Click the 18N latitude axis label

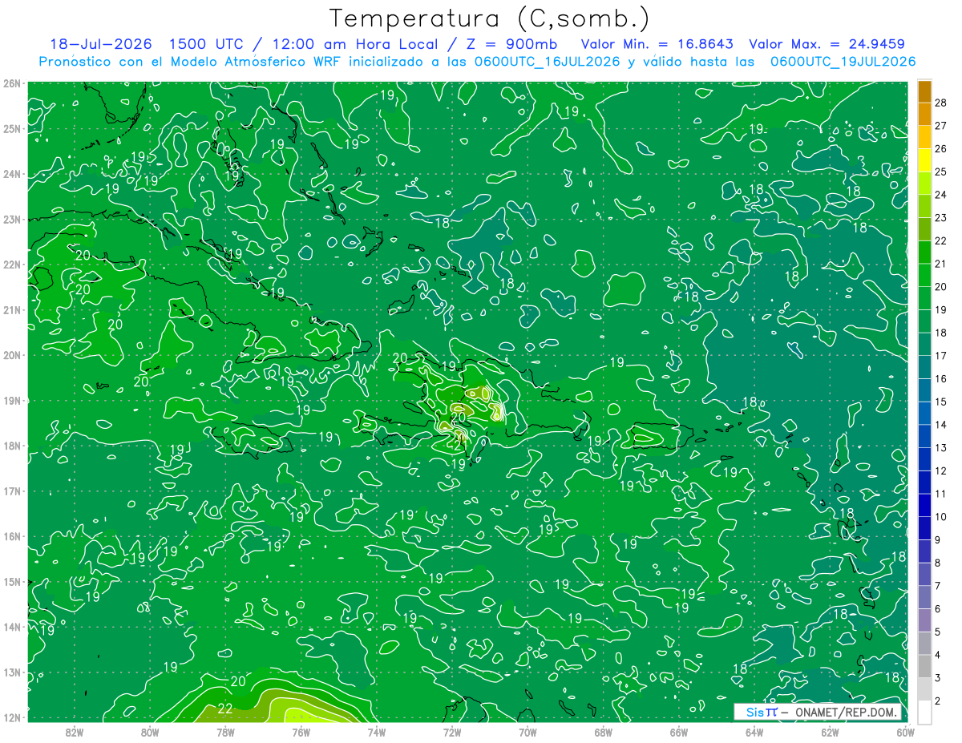pos(11,446)
